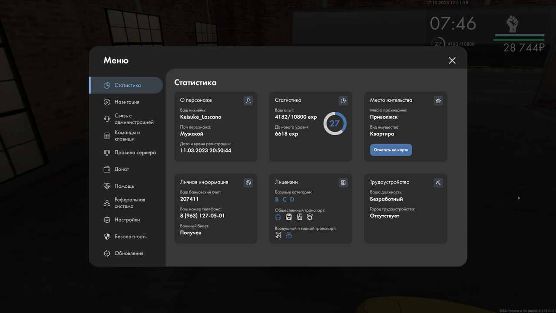Click the license document icon in Лицензии card
Image resolution: width=556 pixels, height=313 pixels.
pyautogui.click(x=343, y=183)
